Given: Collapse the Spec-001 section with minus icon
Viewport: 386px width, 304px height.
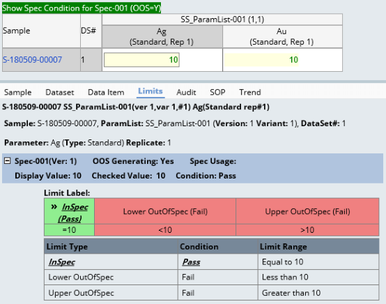Looking at the screenshot, I should (8, 161).
